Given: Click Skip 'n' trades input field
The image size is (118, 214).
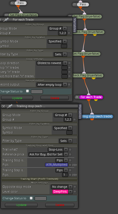Looking at the screenshot, I should (64, 67).
